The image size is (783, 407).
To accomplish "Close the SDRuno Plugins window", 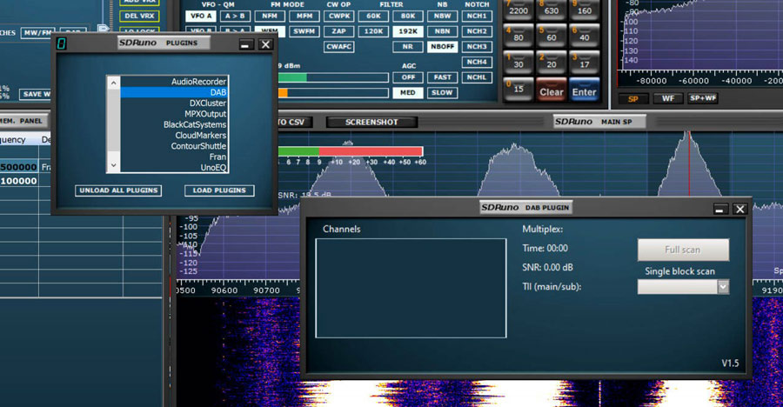I will [265, 44].
